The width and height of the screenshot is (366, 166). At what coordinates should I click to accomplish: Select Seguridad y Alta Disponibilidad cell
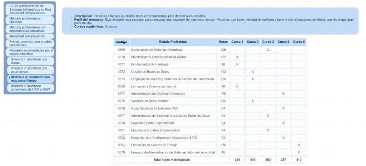point(173,123)
